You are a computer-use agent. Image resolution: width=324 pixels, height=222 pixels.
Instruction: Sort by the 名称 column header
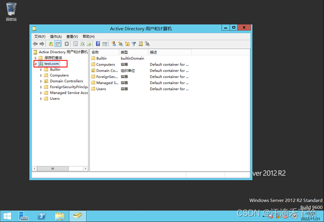tap(104, 52)
